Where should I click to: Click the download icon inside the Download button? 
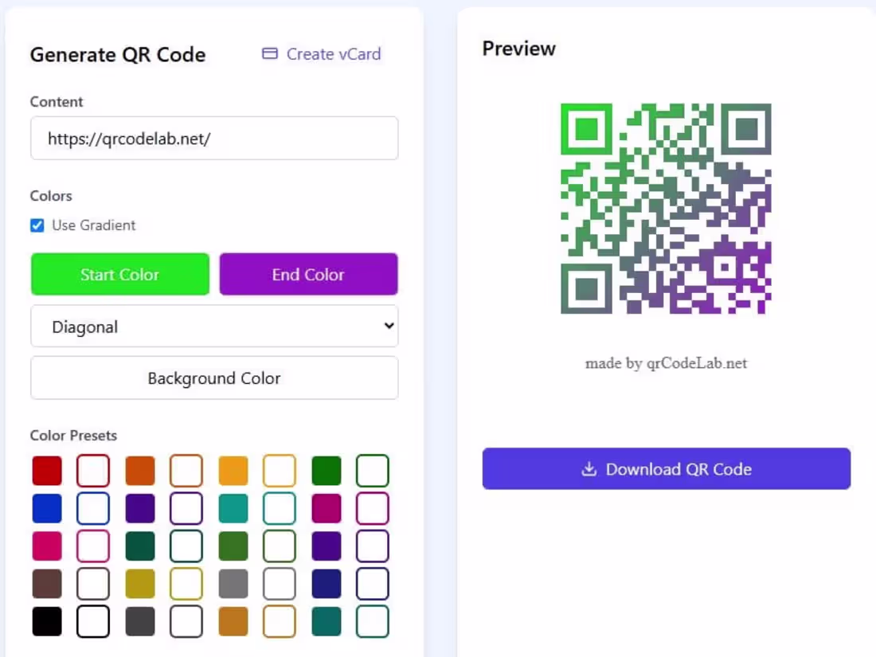click(588, 468)
